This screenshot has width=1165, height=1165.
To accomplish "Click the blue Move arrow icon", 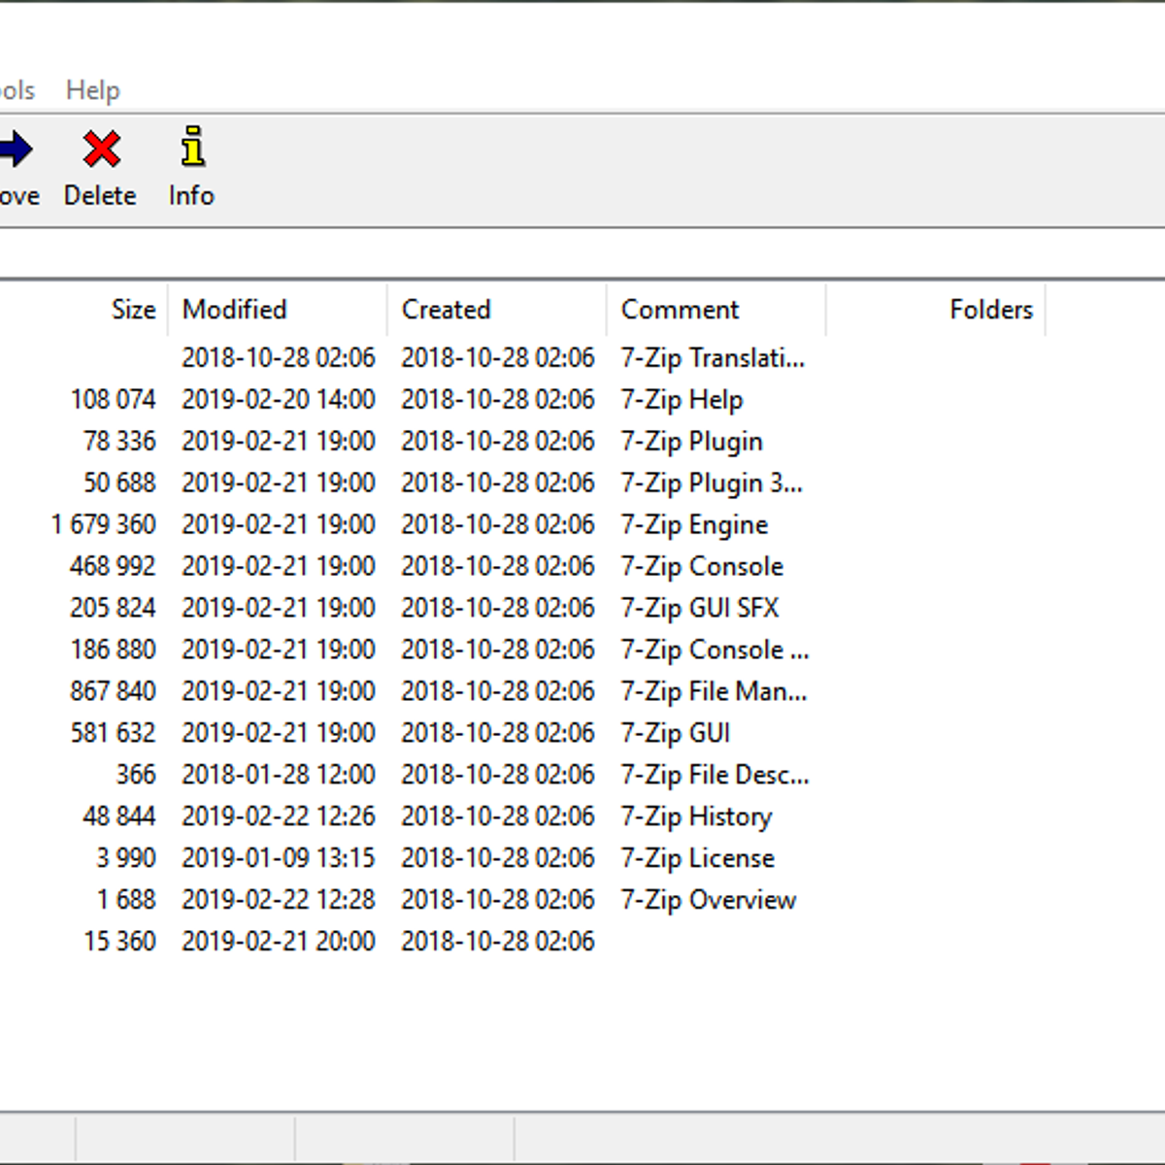I will point(16,150).
